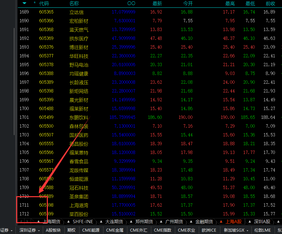
Task: Open the 欧洲ICE category
Action: [209, 230]
